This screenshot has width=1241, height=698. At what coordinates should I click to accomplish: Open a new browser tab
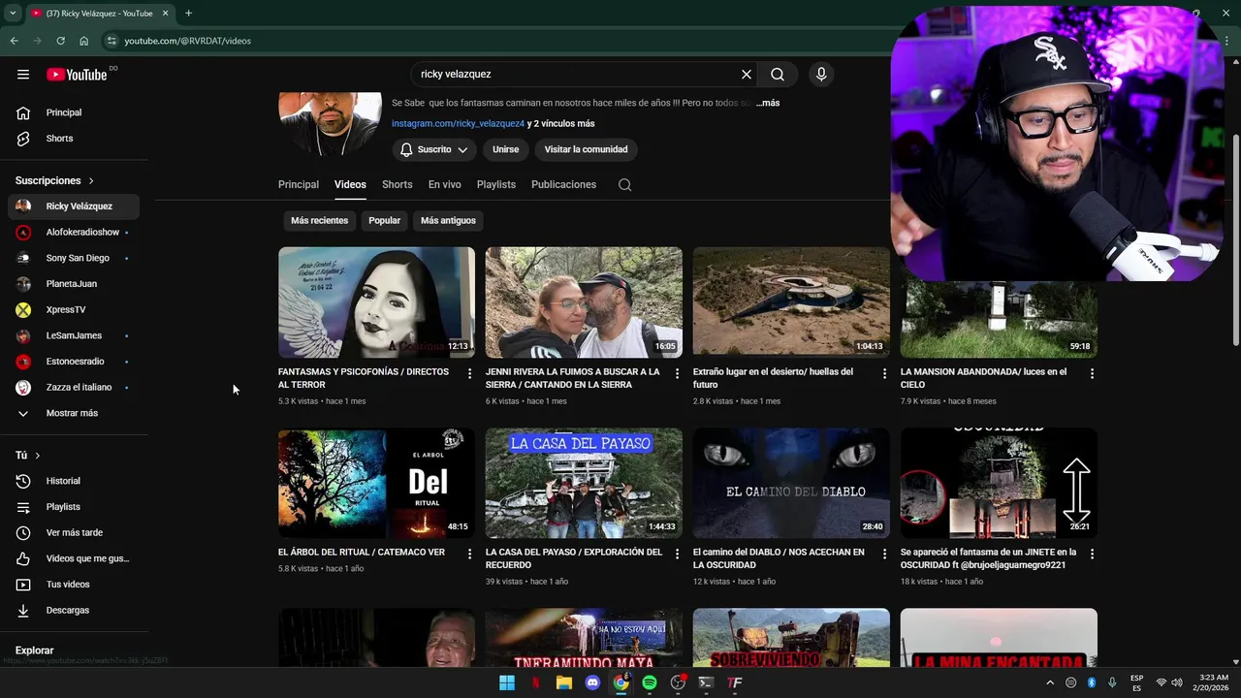(x=188, y=14)
